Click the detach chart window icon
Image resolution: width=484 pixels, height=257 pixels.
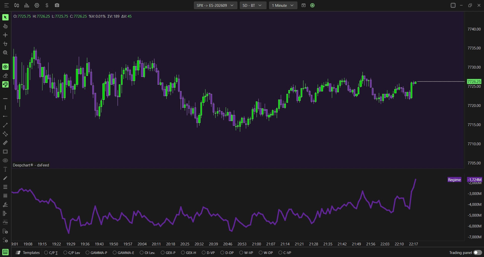pyautogui.click(x=303, y=5)
